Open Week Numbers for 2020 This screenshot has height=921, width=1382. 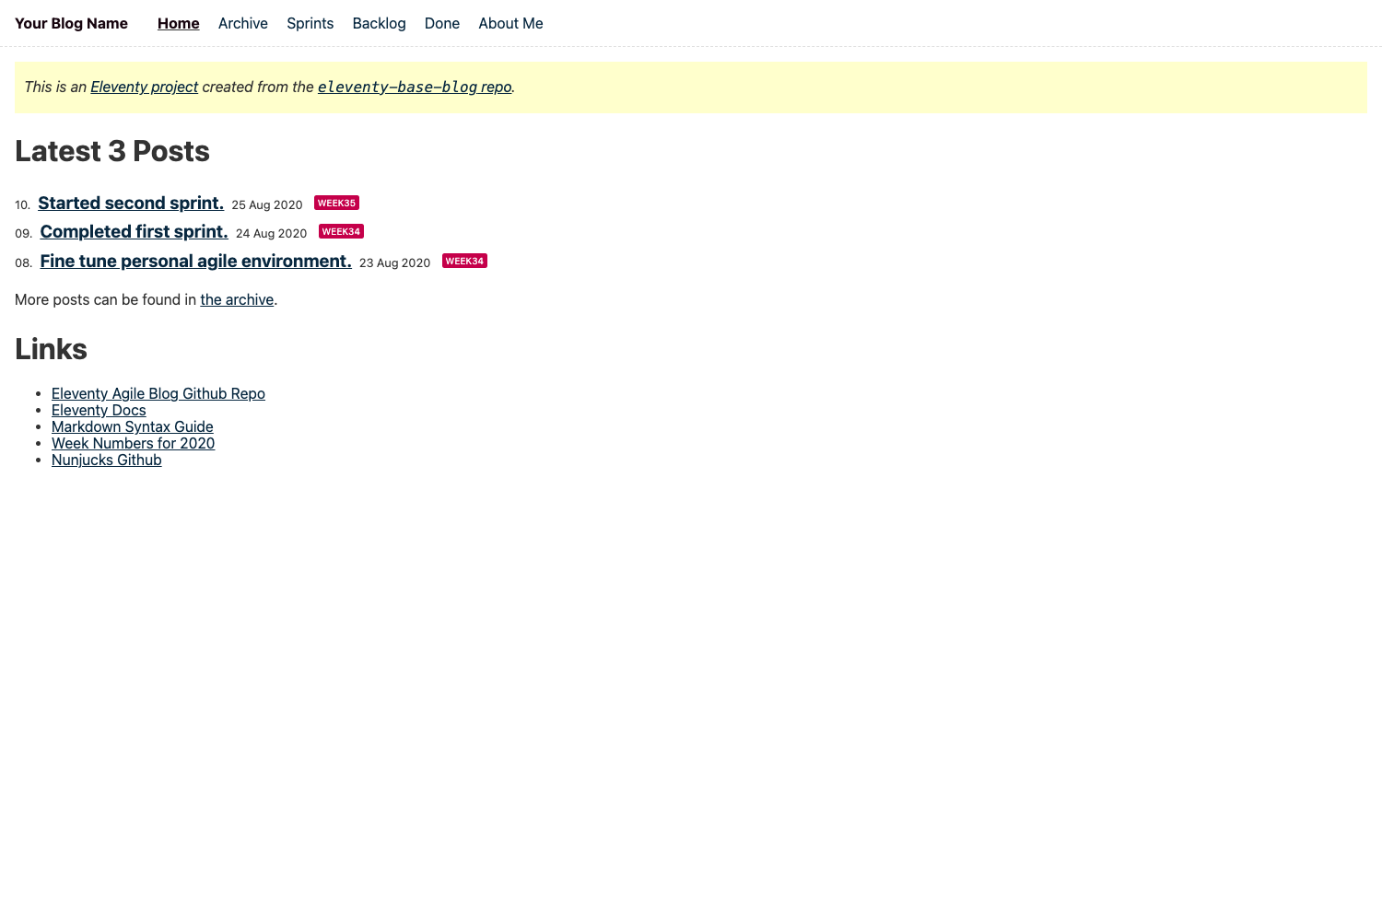tap(134, 443)
